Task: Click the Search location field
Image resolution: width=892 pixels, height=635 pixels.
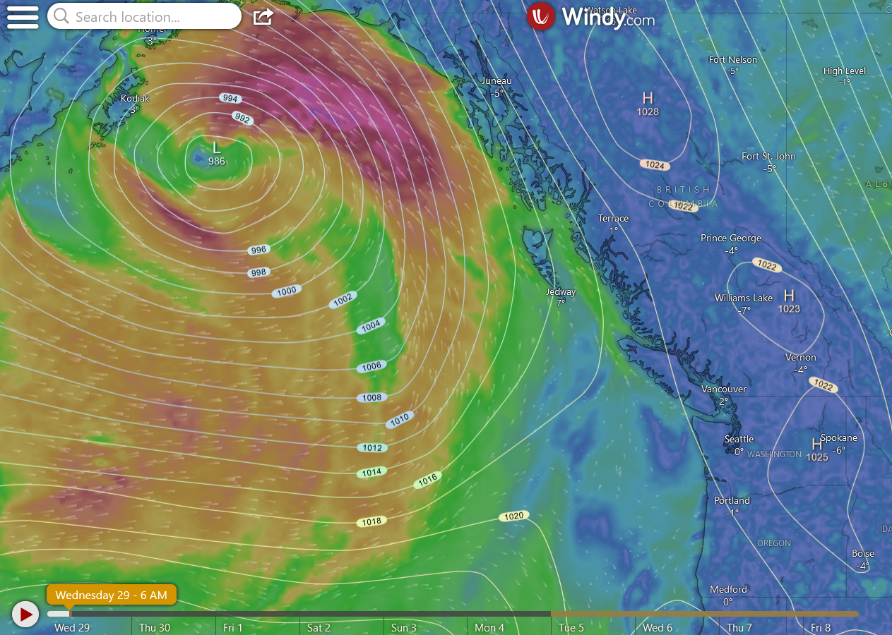Action: pos(154,16)
